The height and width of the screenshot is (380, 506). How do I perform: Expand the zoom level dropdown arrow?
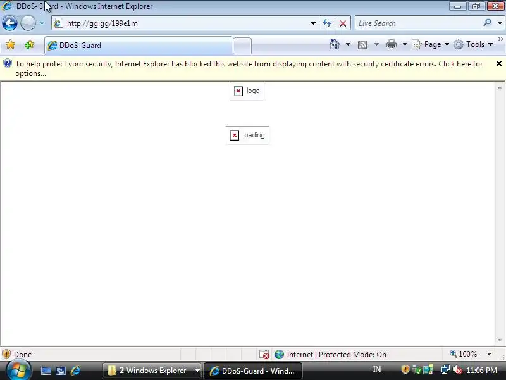(489, 354)
